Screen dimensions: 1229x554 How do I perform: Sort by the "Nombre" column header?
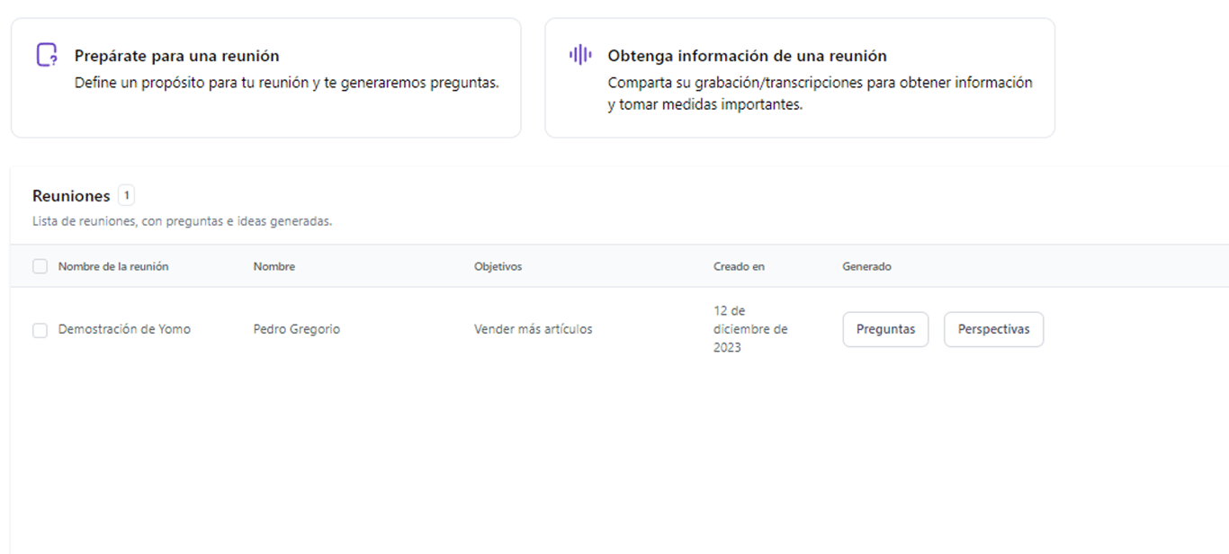tap(274, 266)
